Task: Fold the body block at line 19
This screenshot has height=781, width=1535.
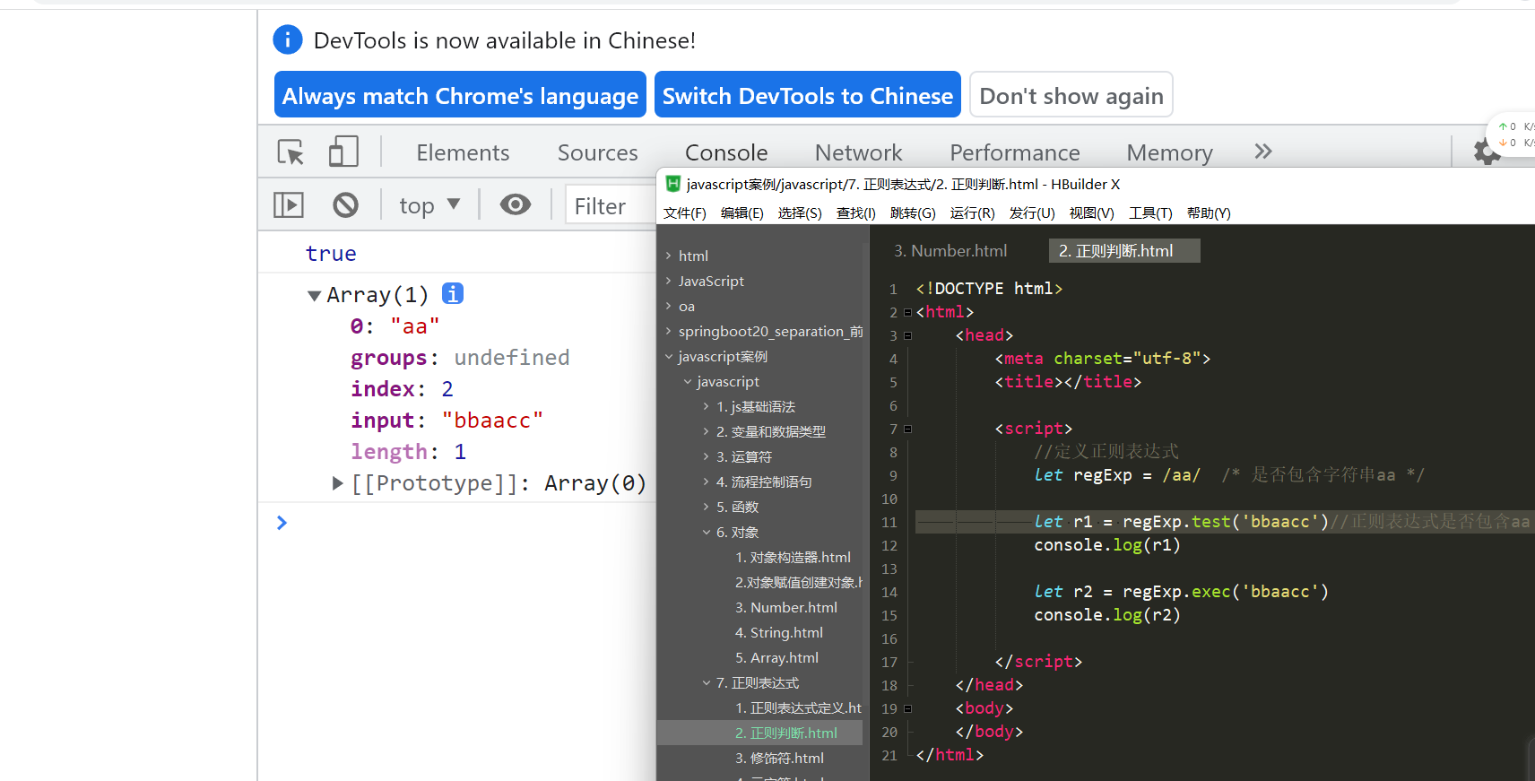Action: point(907,708)
